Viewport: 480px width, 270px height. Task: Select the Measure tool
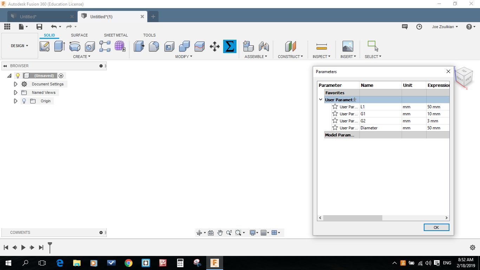[x=322, y=46]
